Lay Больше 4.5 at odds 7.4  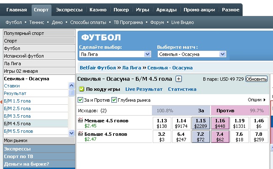coord(220,137)
